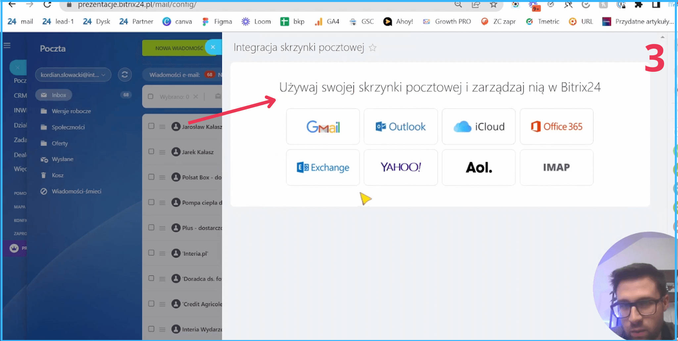The image size is (678, 341).
Task: Open the Wersje robocze folder
Action: pos(71,111)
